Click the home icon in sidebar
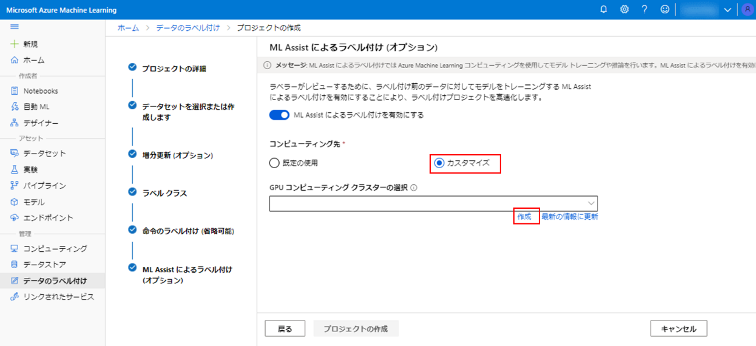This screenshot has width=756, height=346. point(15,60)
